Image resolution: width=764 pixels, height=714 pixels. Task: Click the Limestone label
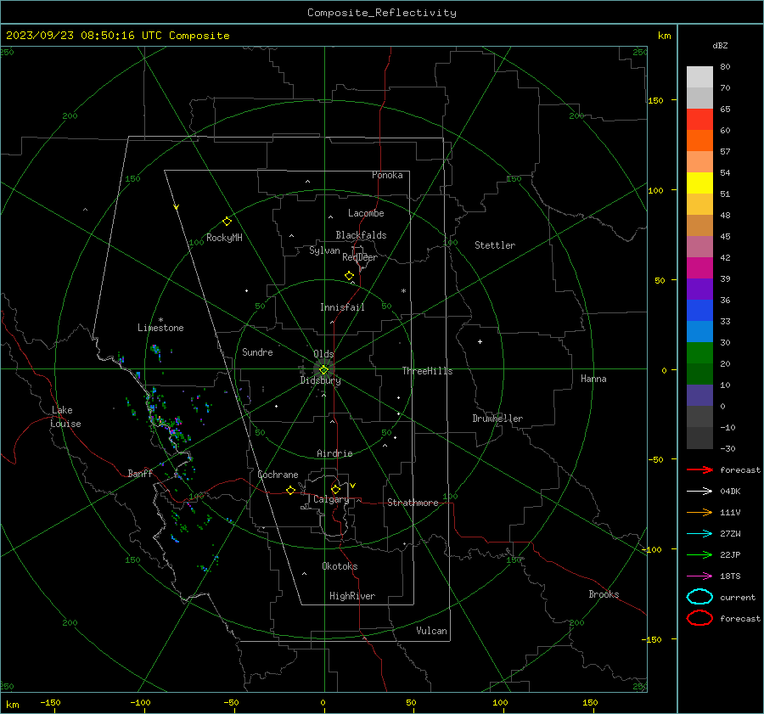160,328
